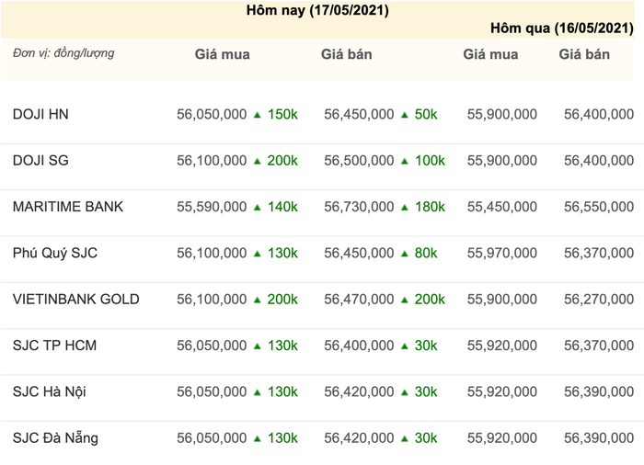644x465 pixels.
Task: Click the 'Đơn vị: đồng/lượng' label
Action: (x=63, y=53)
